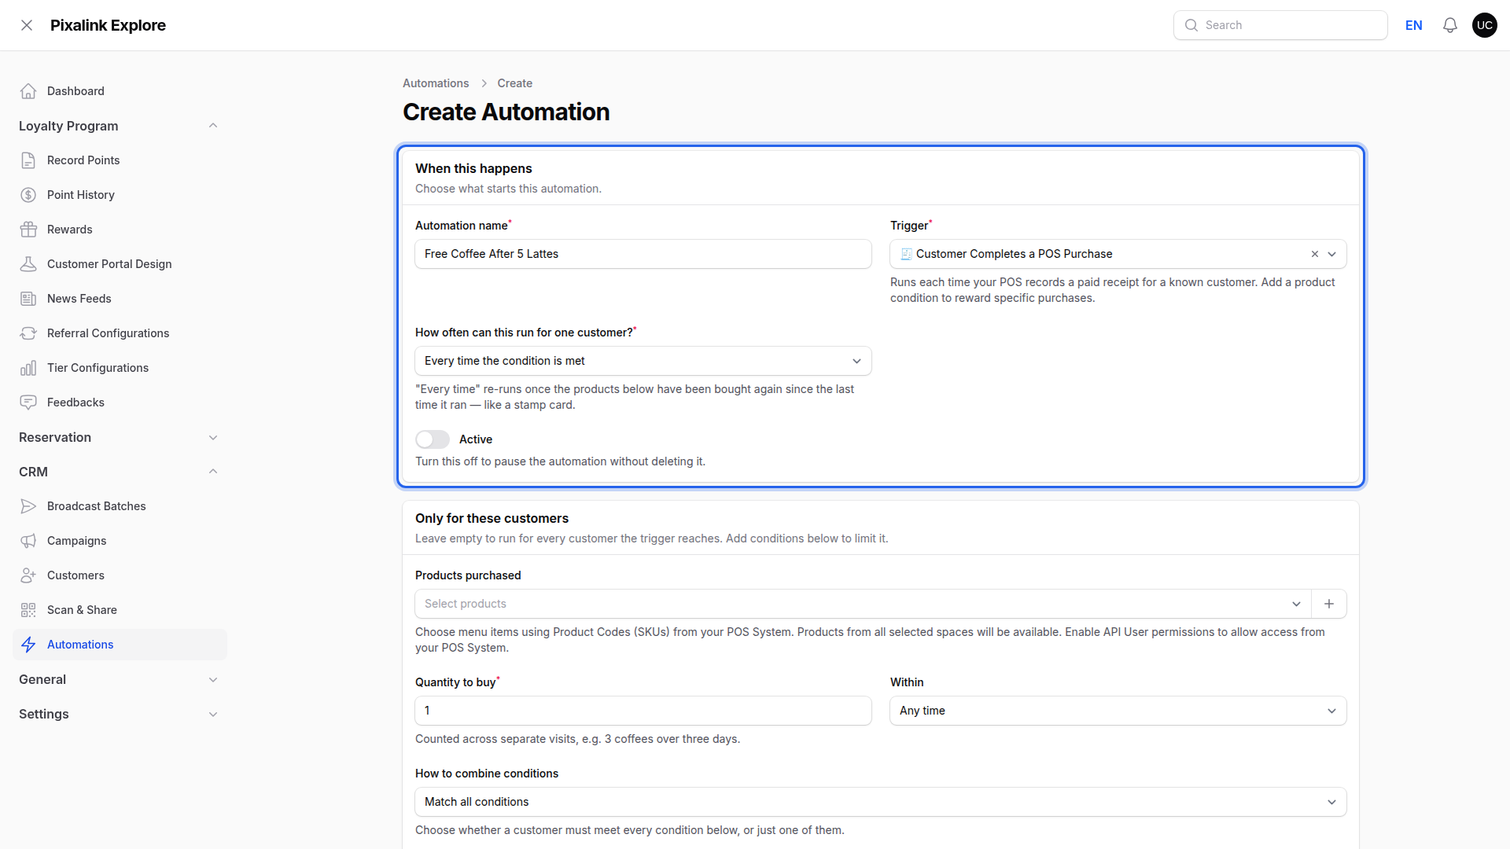Switch language using the EN button
Screen dimensions: 1510x849
tap(1414, 25)
